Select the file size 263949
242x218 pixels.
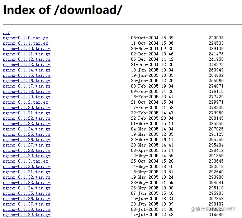216,70
